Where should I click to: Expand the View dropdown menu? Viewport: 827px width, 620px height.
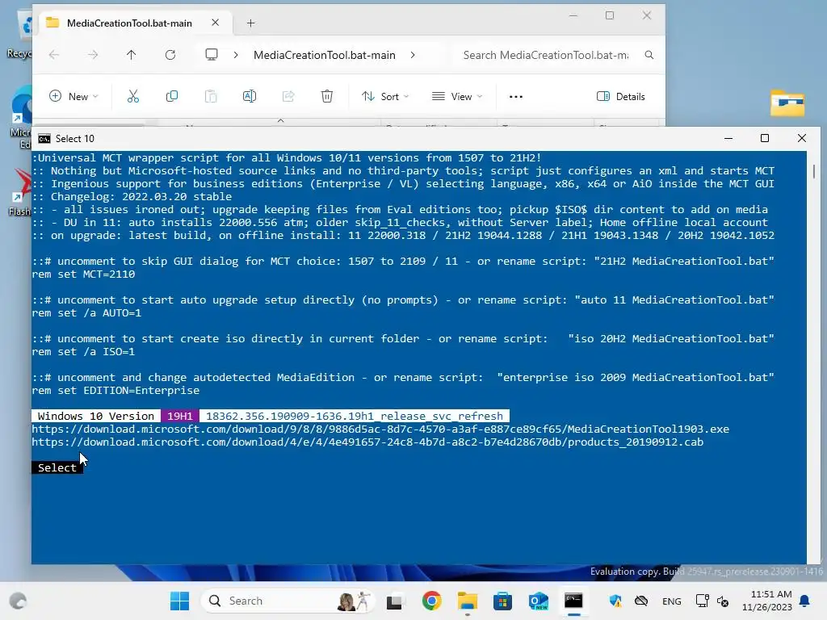click(x=457, y=97)
